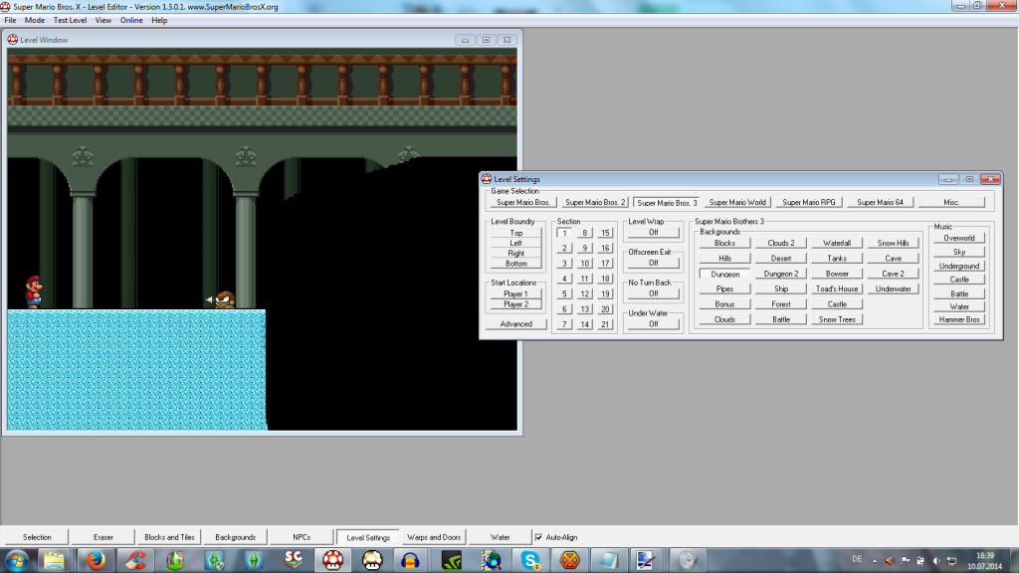The image size is (1019, 573).
Task: Open the NPCs tab
Action: [302, 537]
